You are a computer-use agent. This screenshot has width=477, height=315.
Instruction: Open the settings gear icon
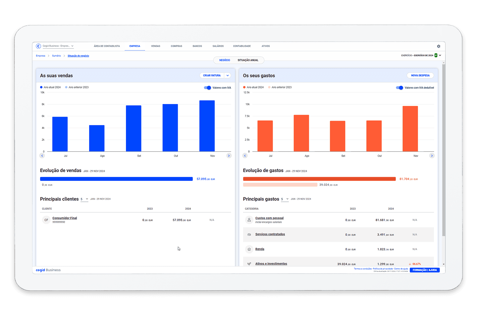click(x=439, y=46)
